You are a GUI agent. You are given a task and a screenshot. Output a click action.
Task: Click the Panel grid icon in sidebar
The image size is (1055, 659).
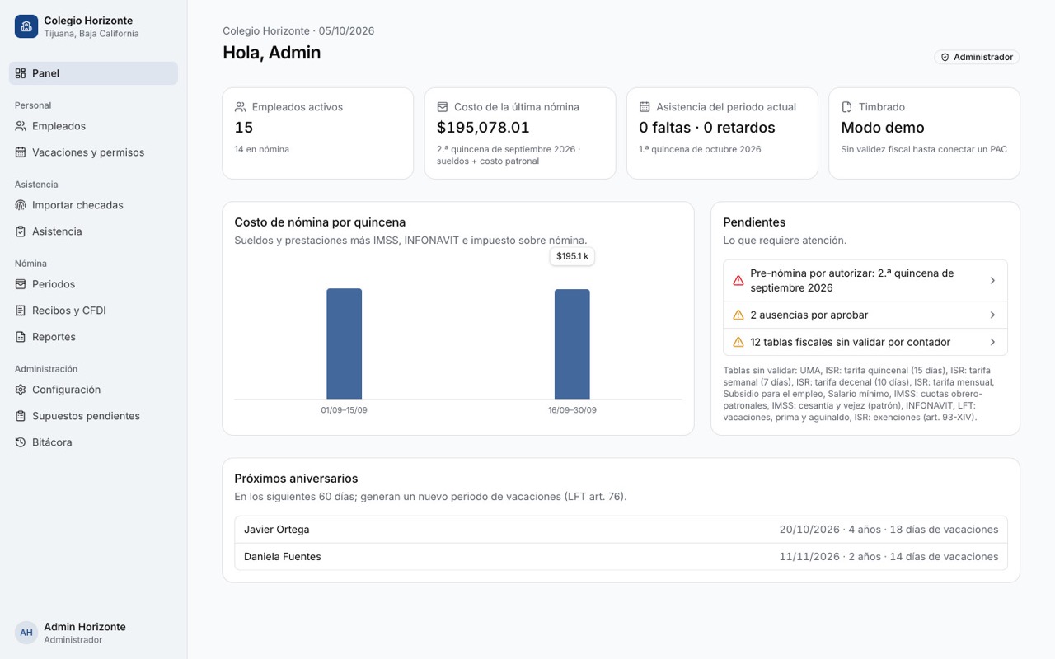(21, 73)
